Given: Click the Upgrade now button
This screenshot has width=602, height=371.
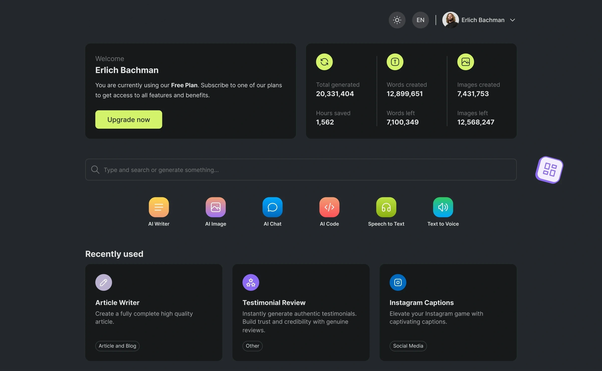Looking at the screenshot, I should point(129,119).
